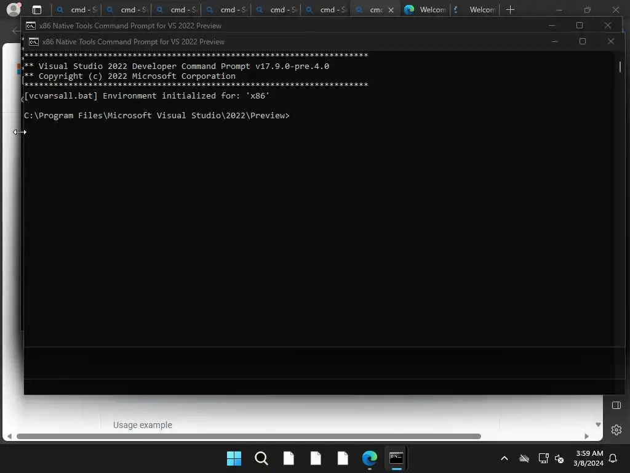The height and width of the screenshot is (473, 630).
Task: Open the Windows Start menu
Action: (x=234, y=458)
